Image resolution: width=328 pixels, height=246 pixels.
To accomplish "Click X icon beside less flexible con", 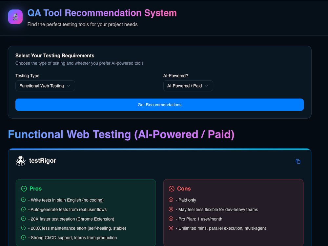I will (x=171, y=209).
